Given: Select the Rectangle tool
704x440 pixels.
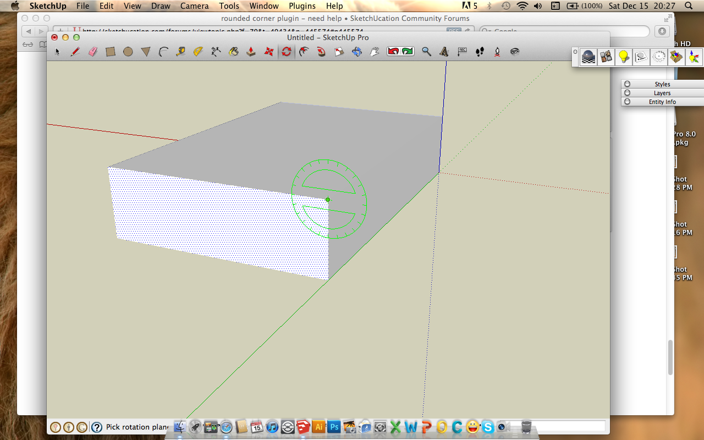Looking at the screenshot, I should 111,52.
